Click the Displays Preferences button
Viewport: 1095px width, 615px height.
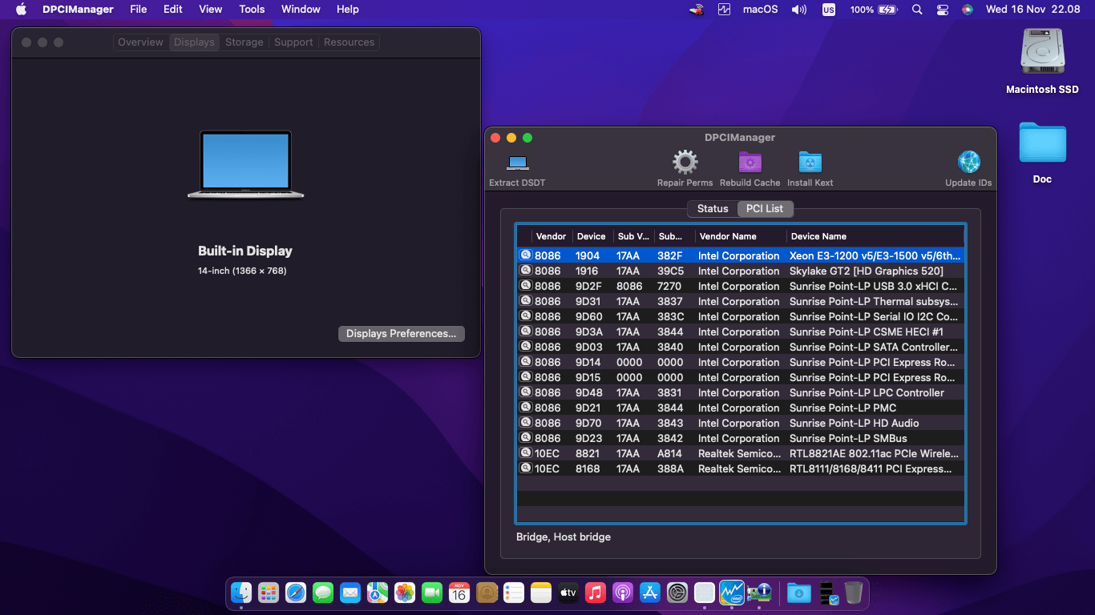click(x=401, y=334)
